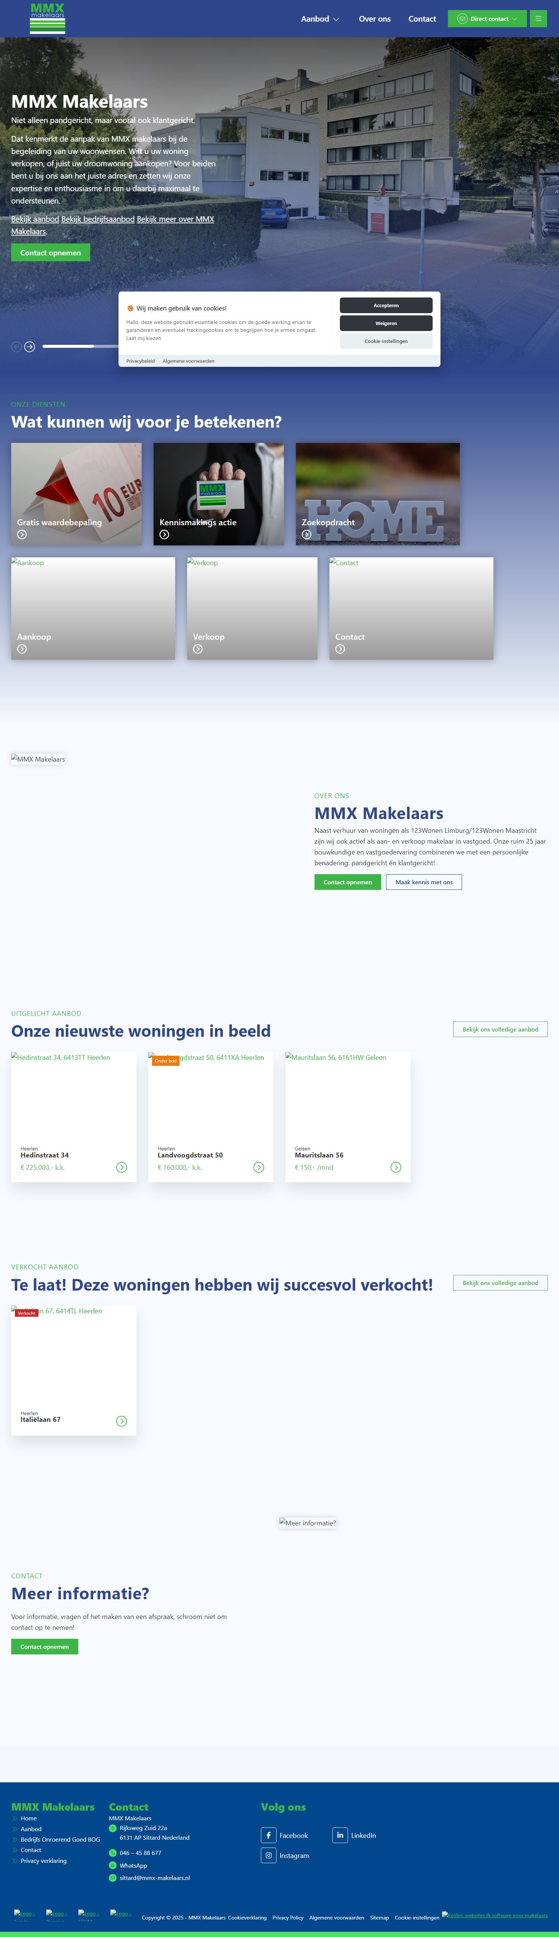Open Privacy Policy in the footer bar
Screen dimensions: 559x1937
click(x=288, y=1918)
